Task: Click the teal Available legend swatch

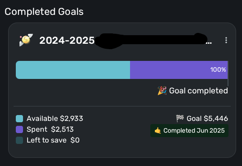Action: [19, 119]
